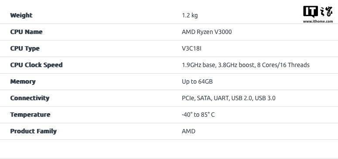
Task: Select the CPU Name label
Action: (26, 32)
